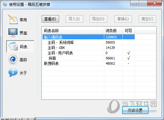The height and width of the screenshot is (120, 164).
Task: Toggle writable check for 拼音
Action: [x=129, y=58]
